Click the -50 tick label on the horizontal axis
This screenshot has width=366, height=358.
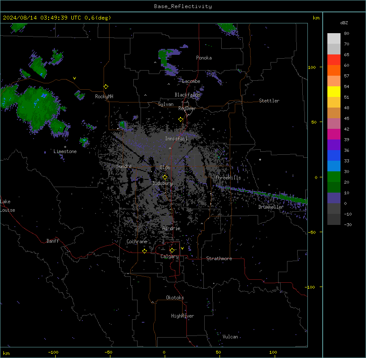108,352
